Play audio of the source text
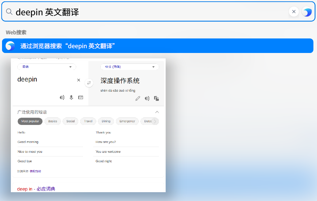Viewport: 317px width, 201px height. coord(62,98)
